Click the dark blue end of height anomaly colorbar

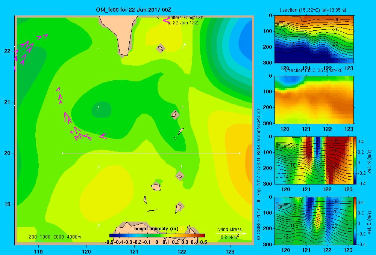[112, 235]
